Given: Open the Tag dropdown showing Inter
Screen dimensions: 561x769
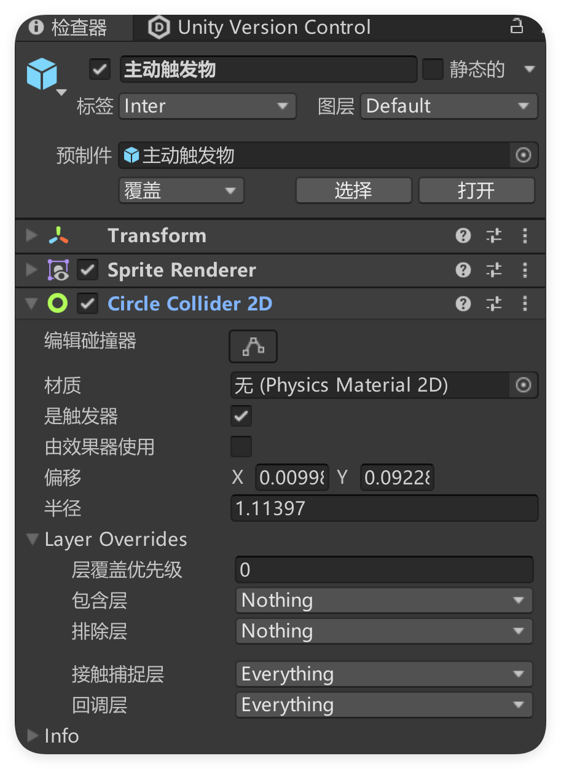Looking at the screenshot, I should point(207,106).
